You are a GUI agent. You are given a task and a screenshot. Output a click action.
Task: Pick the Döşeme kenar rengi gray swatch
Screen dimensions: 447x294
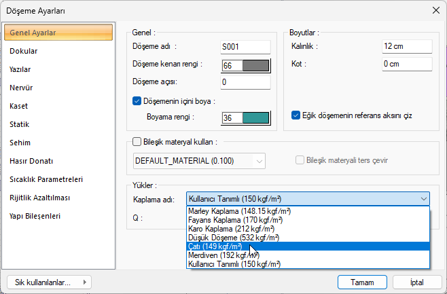[x=255, y=66]
